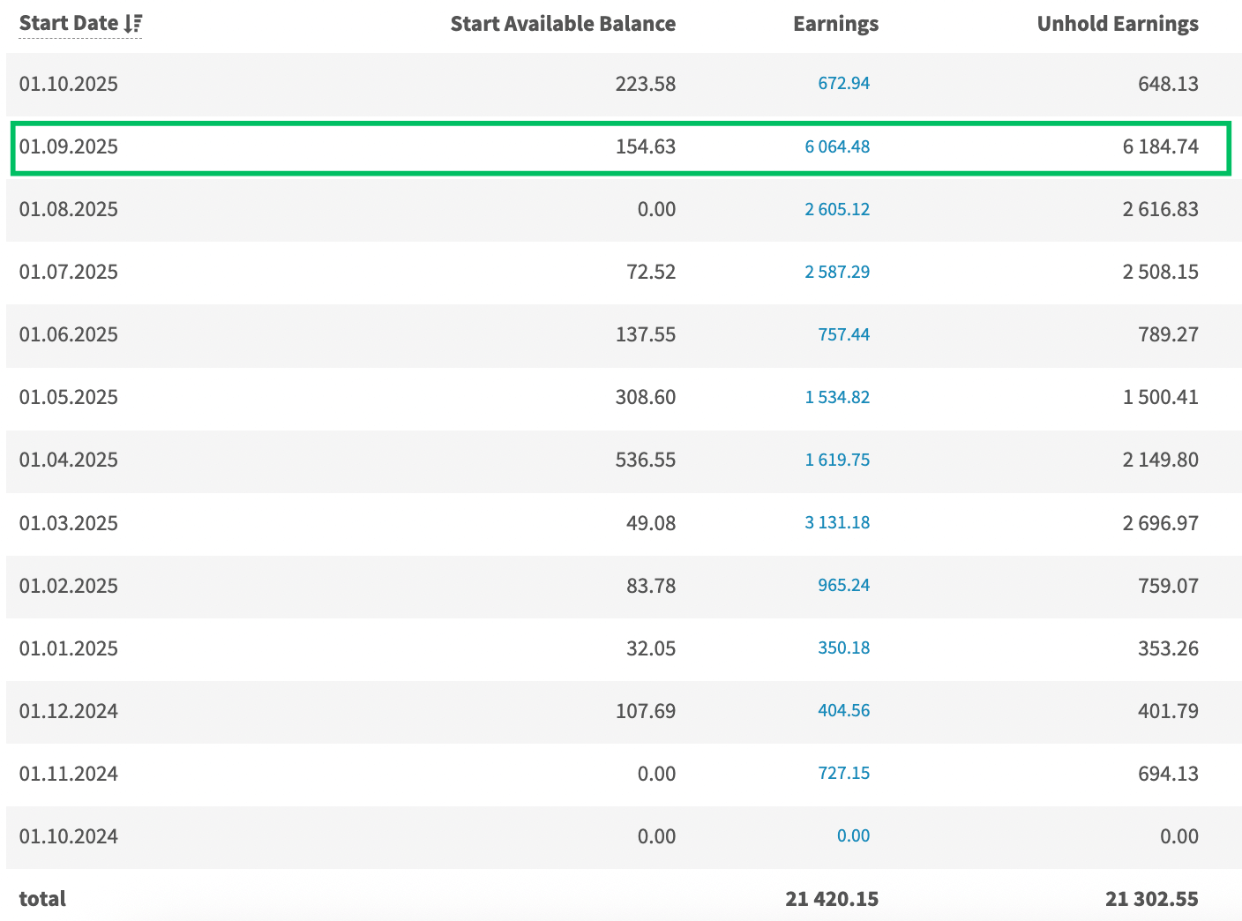Image resolution: width=1242 pixels, height=921 pixels.
Task: Open earnings 1 534.82 for May
Action: (836, 397)
